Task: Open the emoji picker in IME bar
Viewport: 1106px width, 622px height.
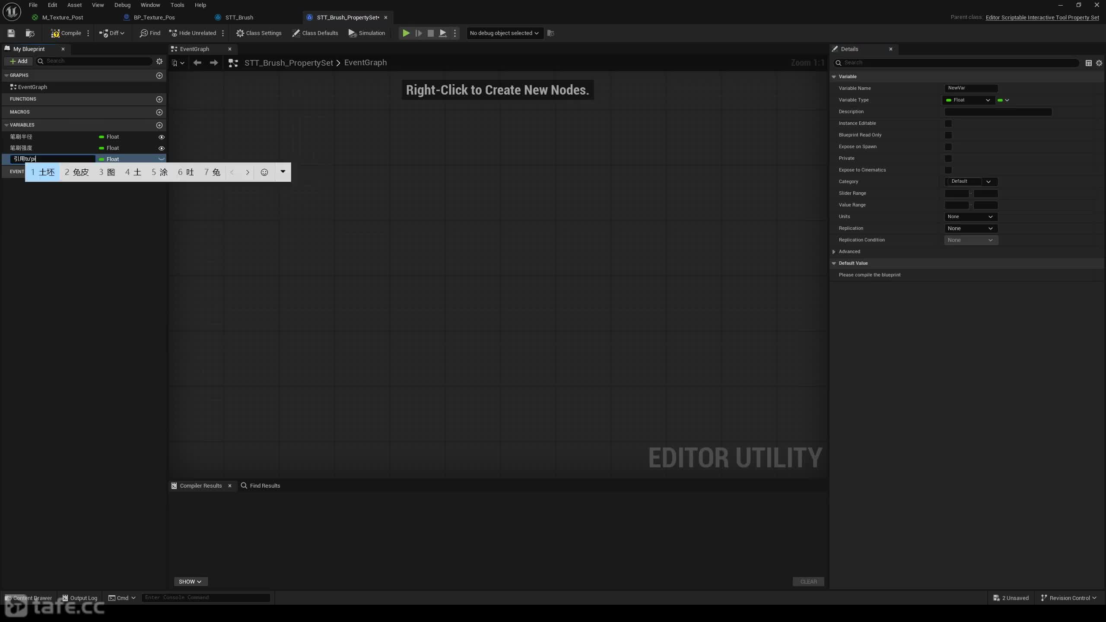Action: (x=264, y=172)
